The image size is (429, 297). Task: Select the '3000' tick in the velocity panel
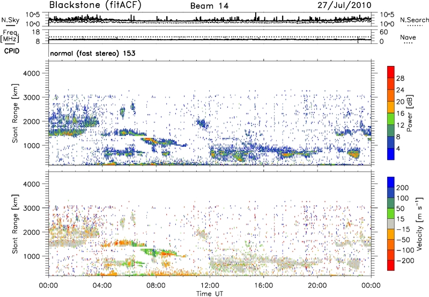31,208
